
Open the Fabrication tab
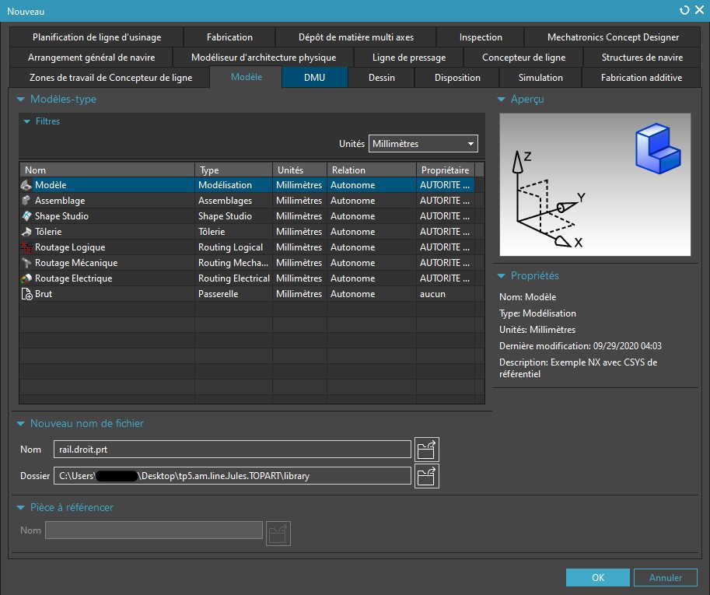229,37
